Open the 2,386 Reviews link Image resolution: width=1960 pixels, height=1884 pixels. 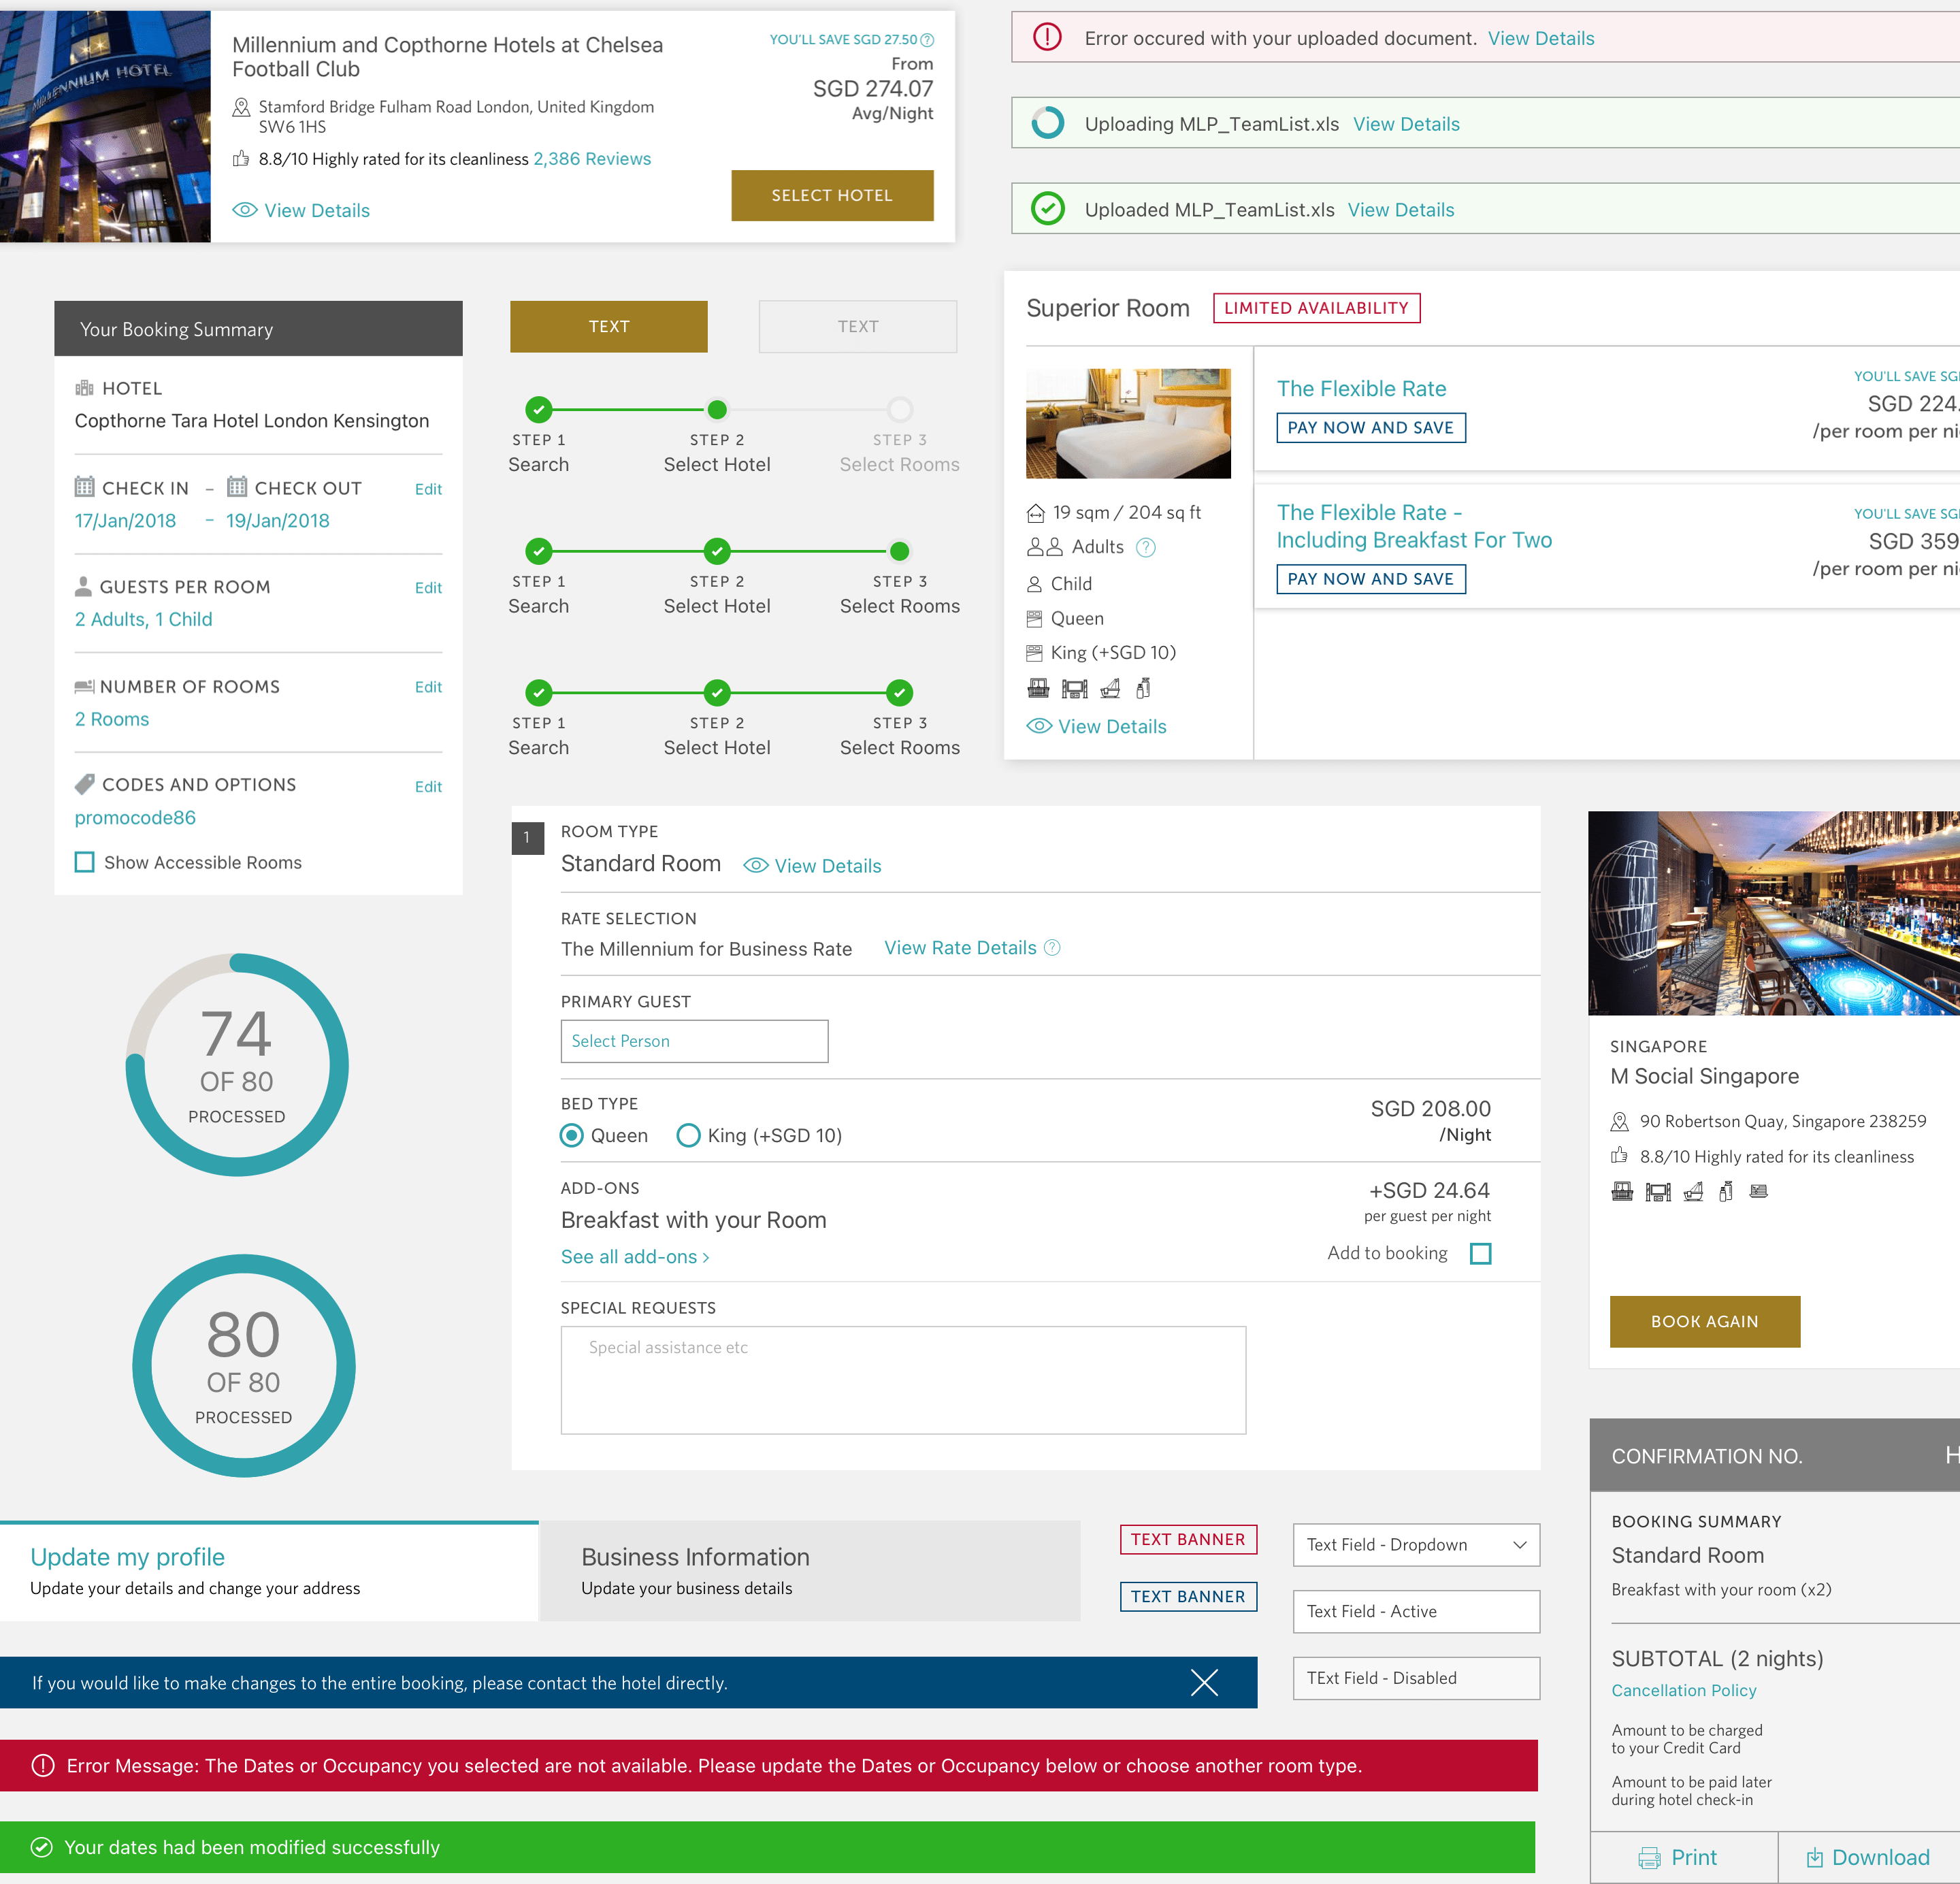click(592, 159)
